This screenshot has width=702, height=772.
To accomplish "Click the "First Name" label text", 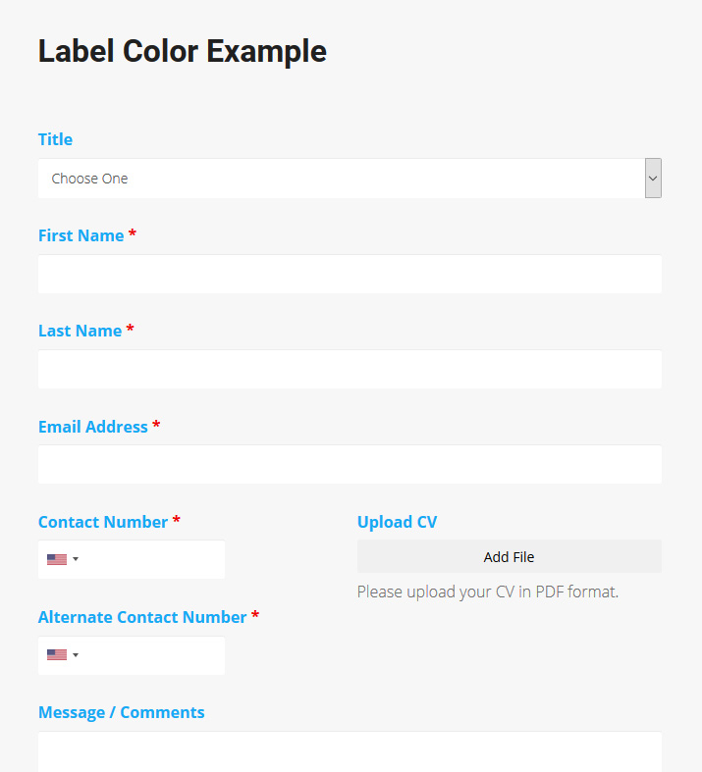I will click(x=81, y=235).
